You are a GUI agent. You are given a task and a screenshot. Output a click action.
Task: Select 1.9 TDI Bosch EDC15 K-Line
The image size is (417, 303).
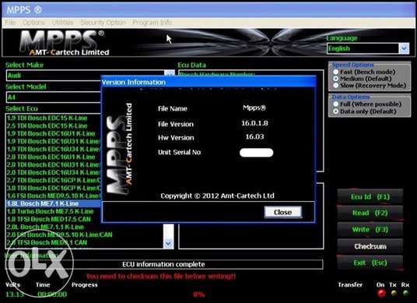point(53,118)
